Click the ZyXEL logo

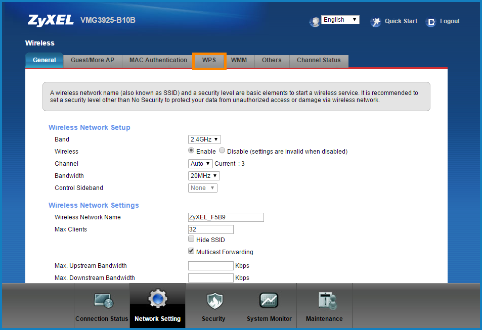click(52, 21)
